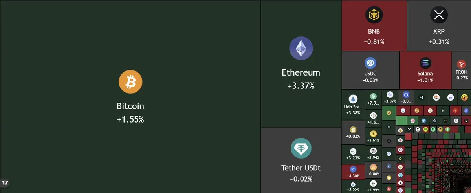The image size is (471, 193).
Task: Click the Ethereum diamond logo
Action: (x=301, y=49)
